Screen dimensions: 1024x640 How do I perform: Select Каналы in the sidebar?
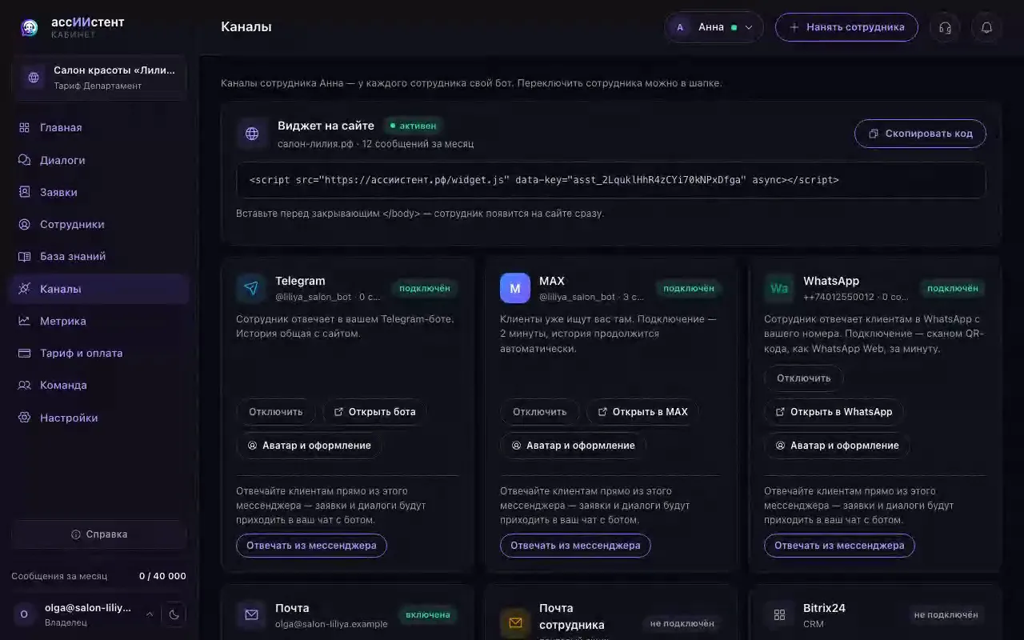point(99,289)
